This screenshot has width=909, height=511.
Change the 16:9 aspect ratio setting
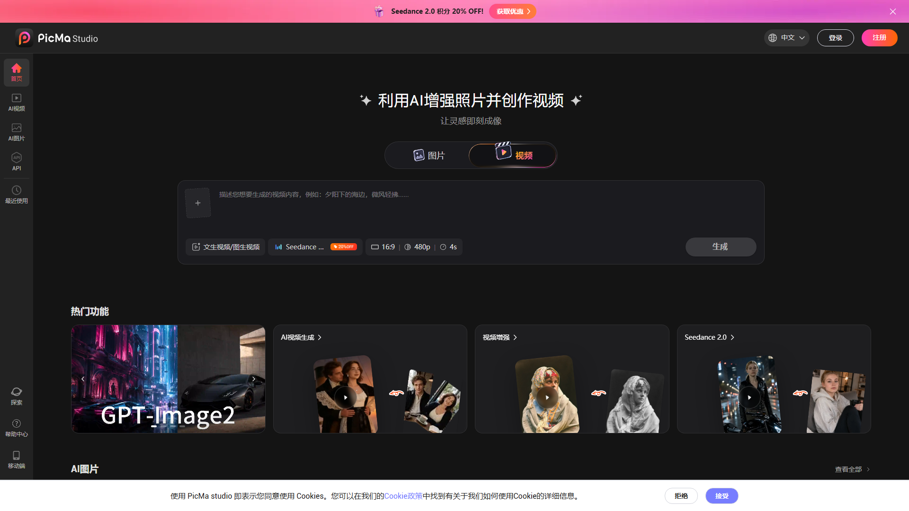coord(383,247)
